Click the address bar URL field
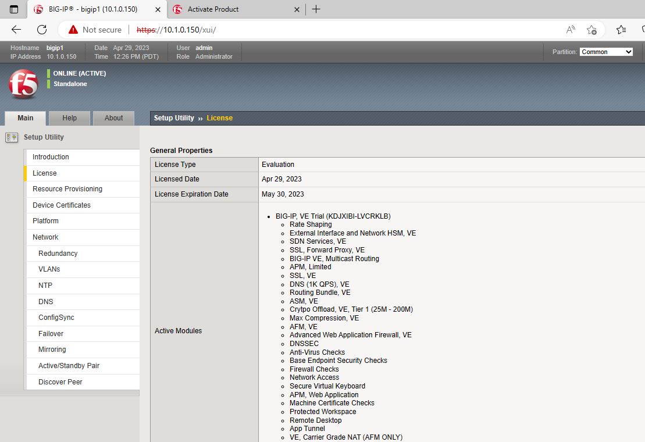The width and height of the screenshot is (645, 442). pos(349,30)
